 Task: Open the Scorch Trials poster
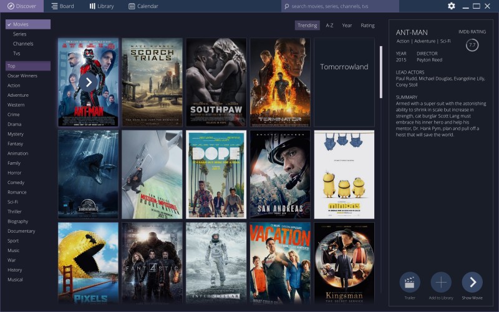152,82
